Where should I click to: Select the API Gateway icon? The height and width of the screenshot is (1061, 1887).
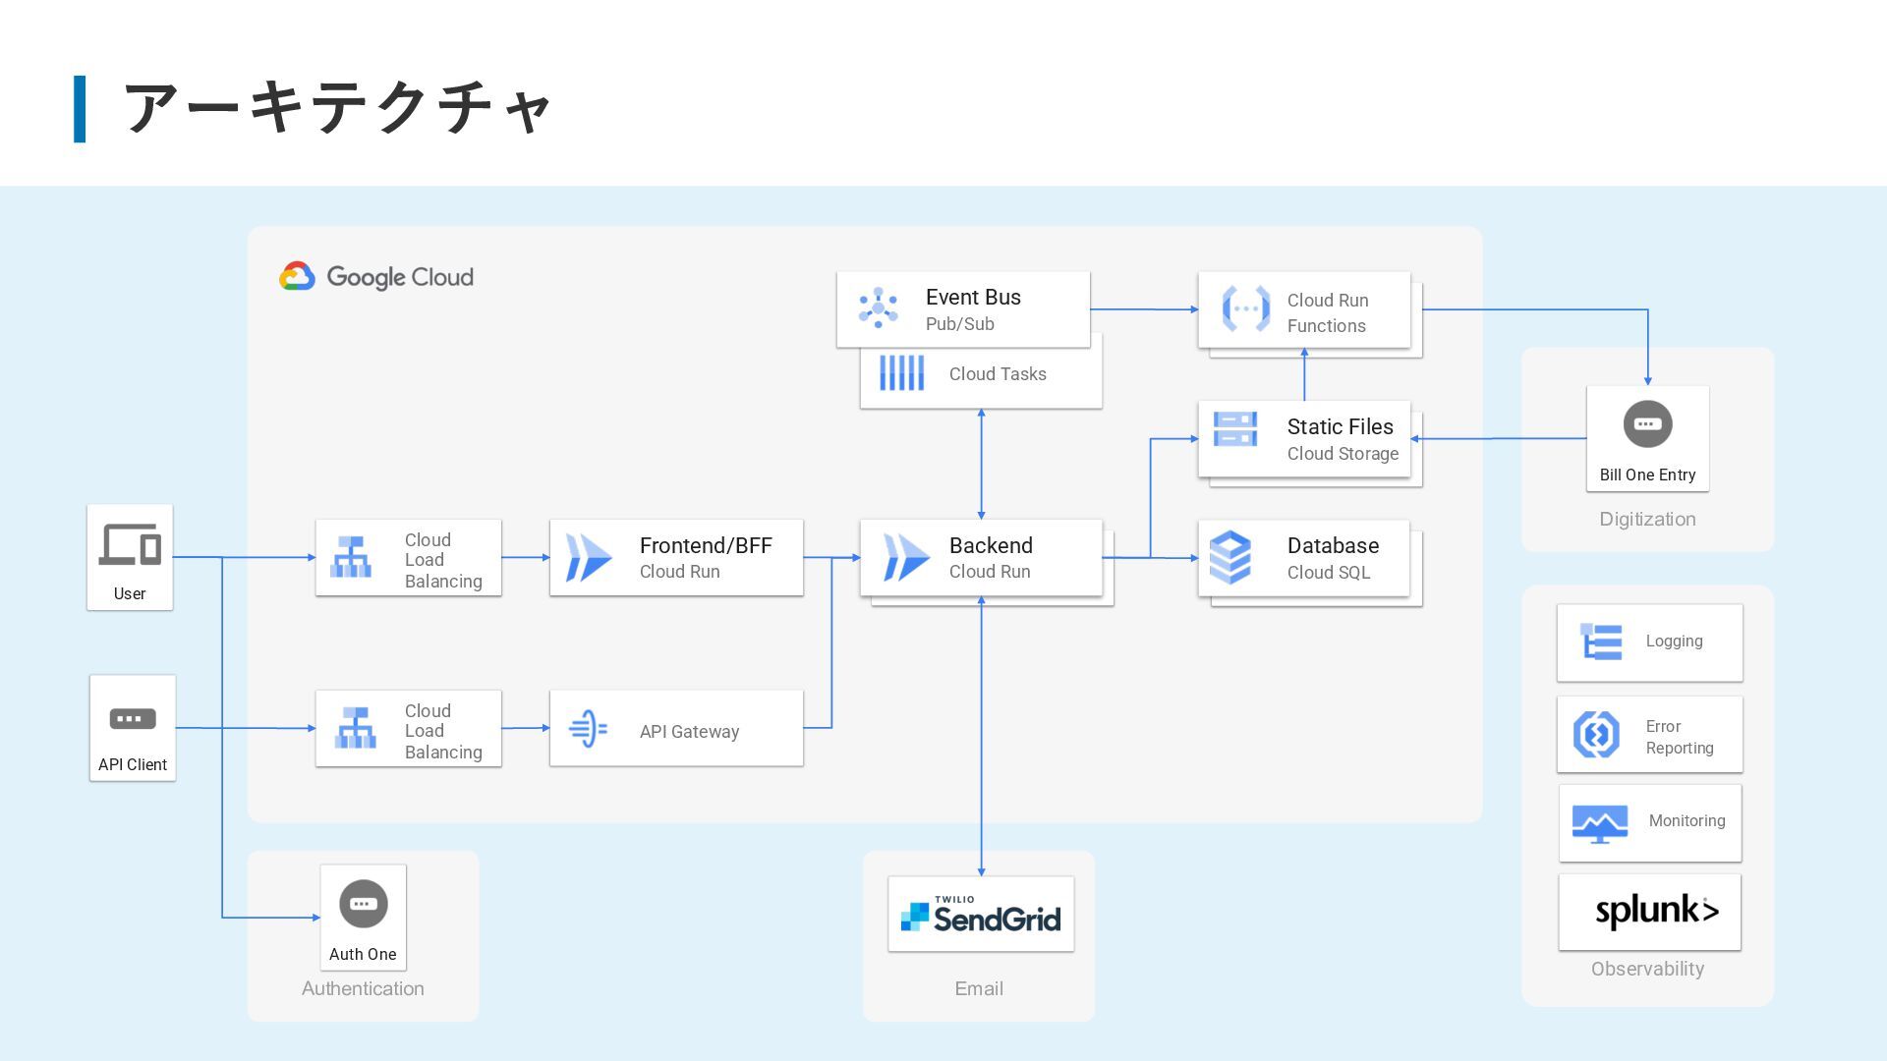point(588,729)
